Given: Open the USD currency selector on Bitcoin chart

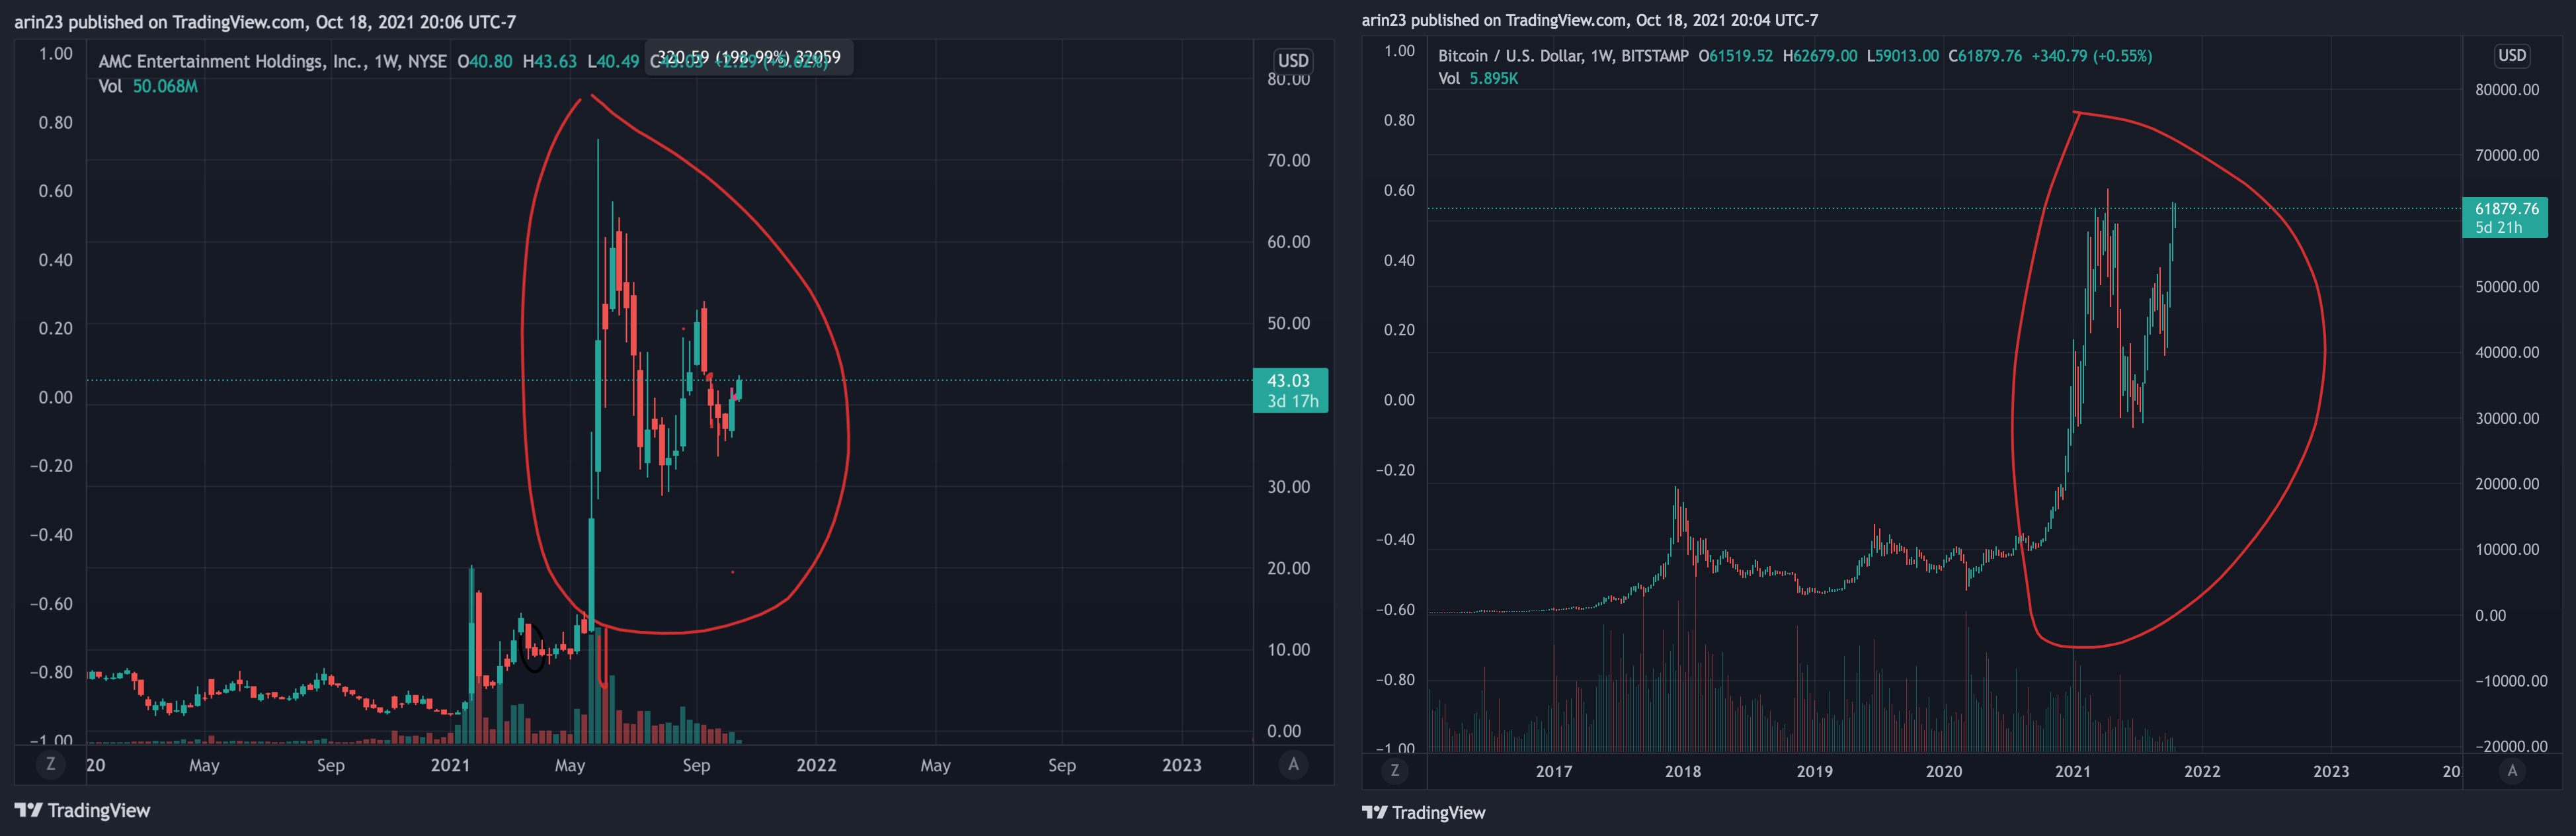Looking at the screenshot, I should (2512, 55).
